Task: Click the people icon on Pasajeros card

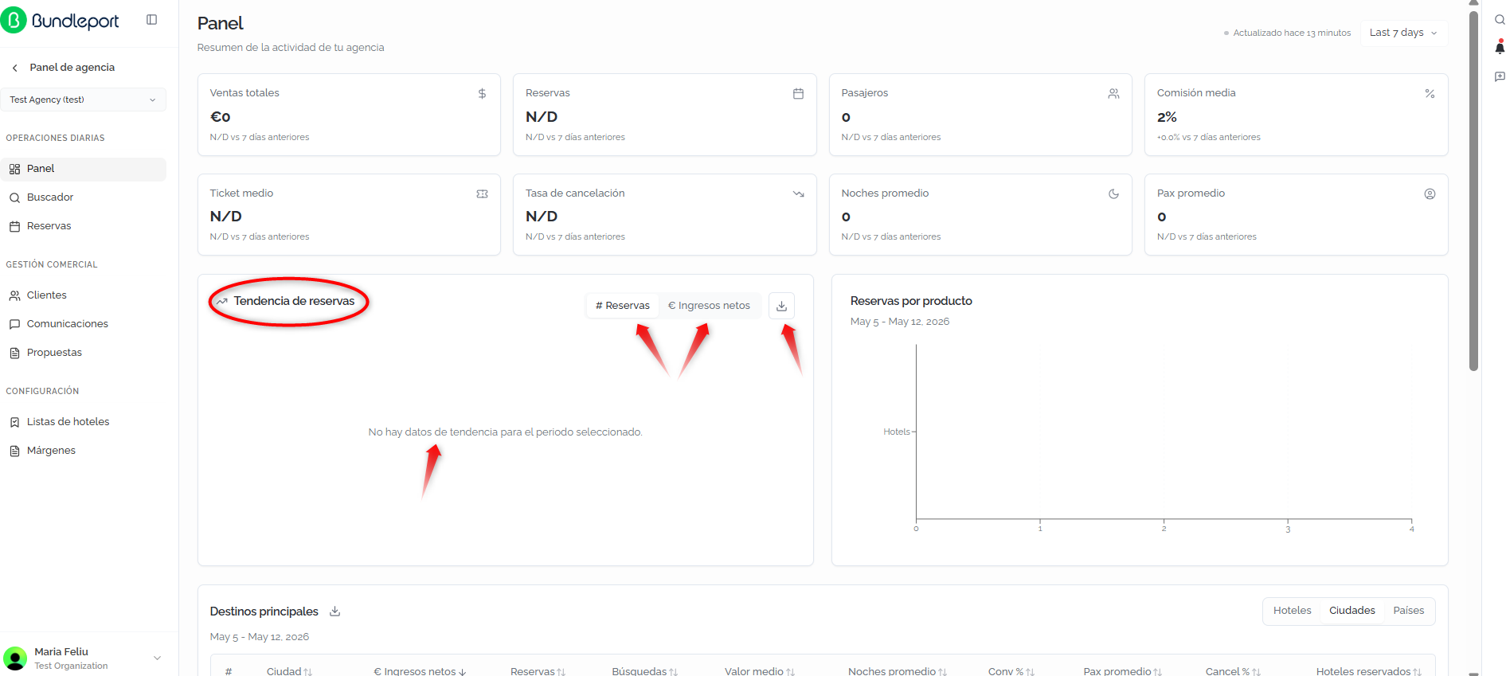Action: tap(1113, 94)
